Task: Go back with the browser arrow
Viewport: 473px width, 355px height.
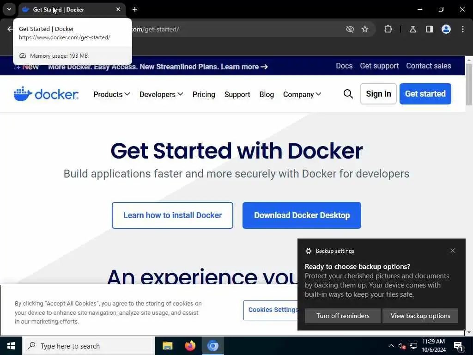Action: coord(10,29)
